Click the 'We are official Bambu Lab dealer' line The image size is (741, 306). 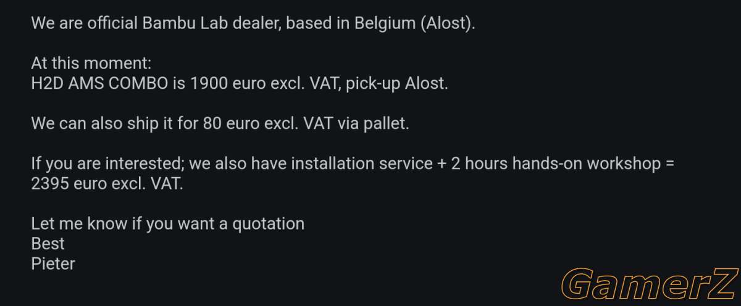(254, 24)
